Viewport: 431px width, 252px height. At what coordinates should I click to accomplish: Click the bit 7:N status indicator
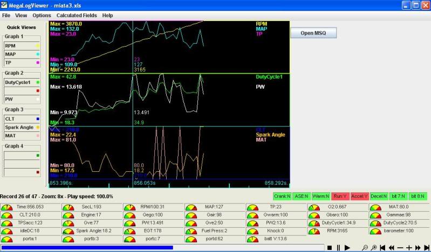[x=398, y=197]
